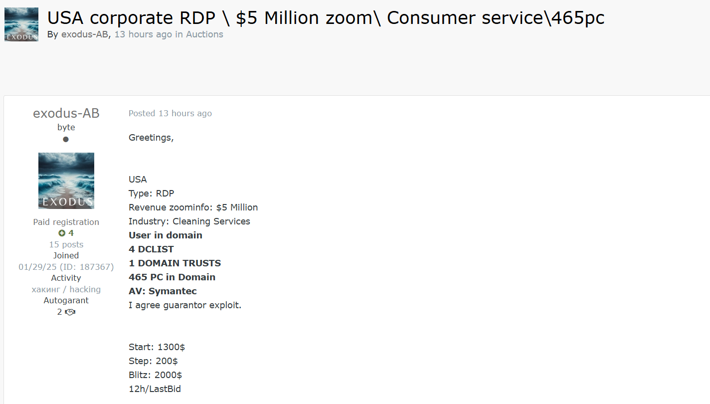Image resolution: width=710 pixels, height=404 pixels.
Task: Click the reputation number 4
Action: tap(71, 233)
